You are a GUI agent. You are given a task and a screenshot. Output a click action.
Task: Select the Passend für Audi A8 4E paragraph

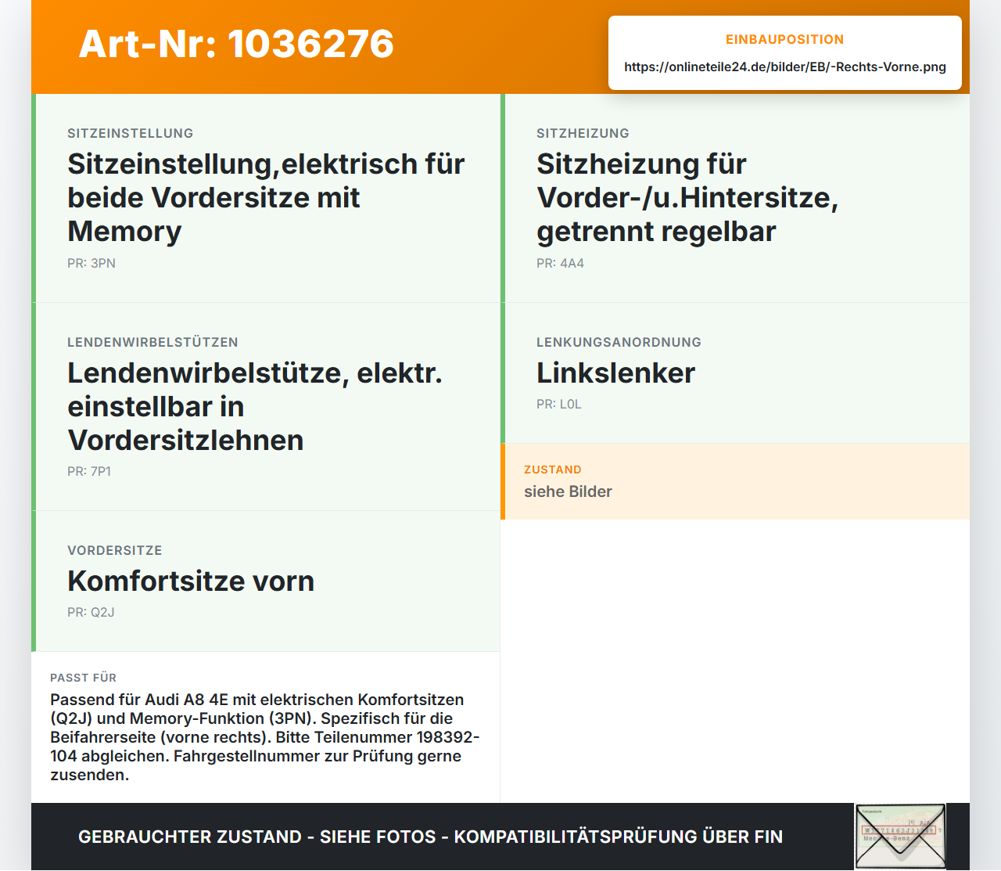click(x=265, y=737)
